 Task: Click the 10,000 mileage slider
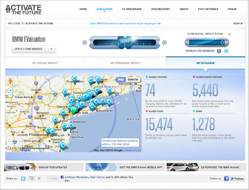click(125, 43)
